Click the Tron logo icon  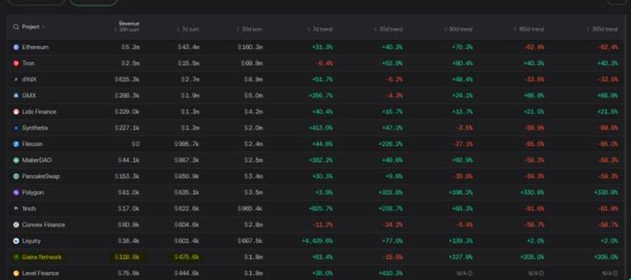[16, 63]
